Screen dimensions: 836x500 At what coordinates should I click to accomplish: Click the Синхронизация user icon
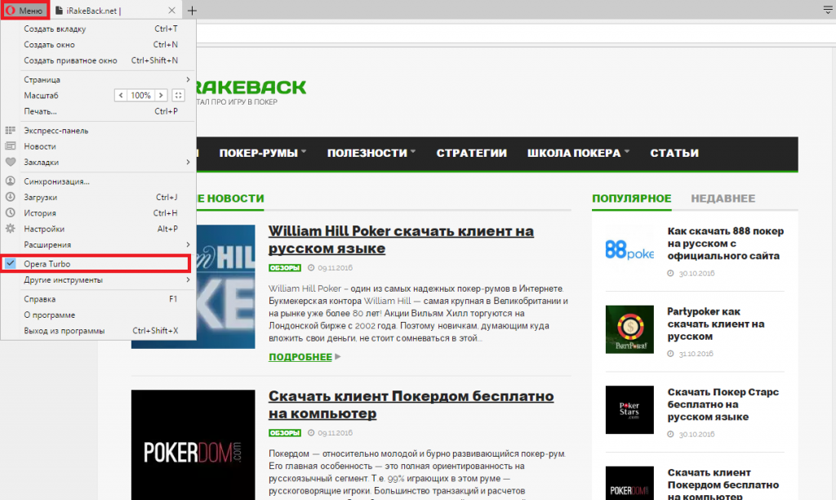tap(10, 181)
